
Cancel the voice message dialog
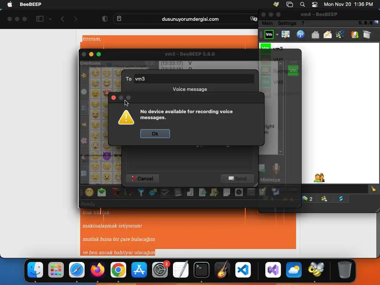[x=142, y=178]
